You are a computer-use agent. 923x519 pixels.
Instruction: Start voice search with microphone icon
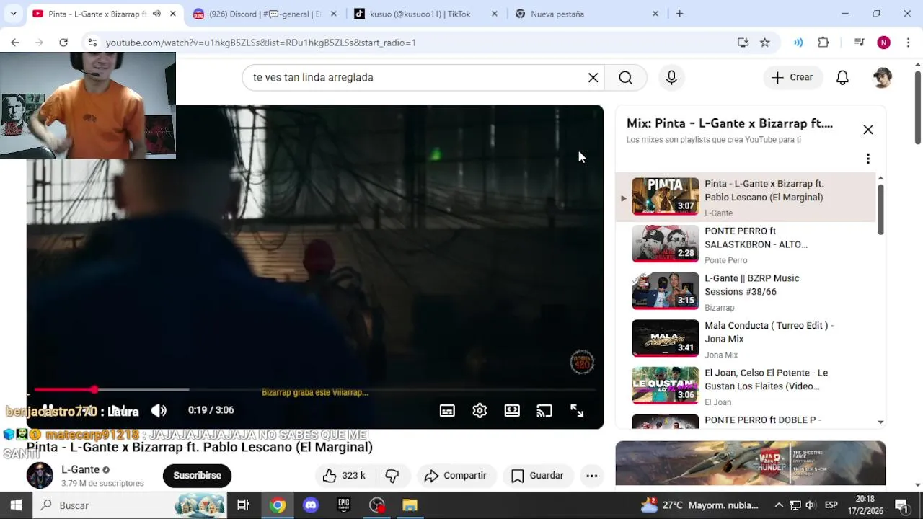(x=671, y=77)
